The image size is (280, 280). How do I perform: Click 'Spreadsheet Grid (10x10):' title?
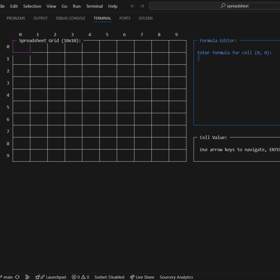[x=50, y=40]
